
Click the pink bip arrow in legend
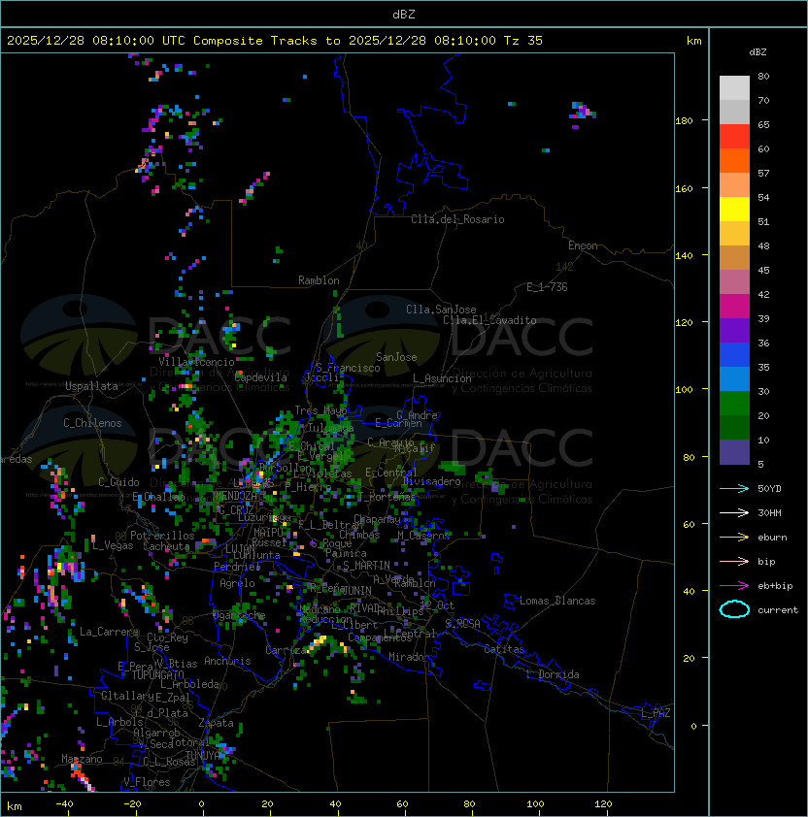click(x=734, y=561)
